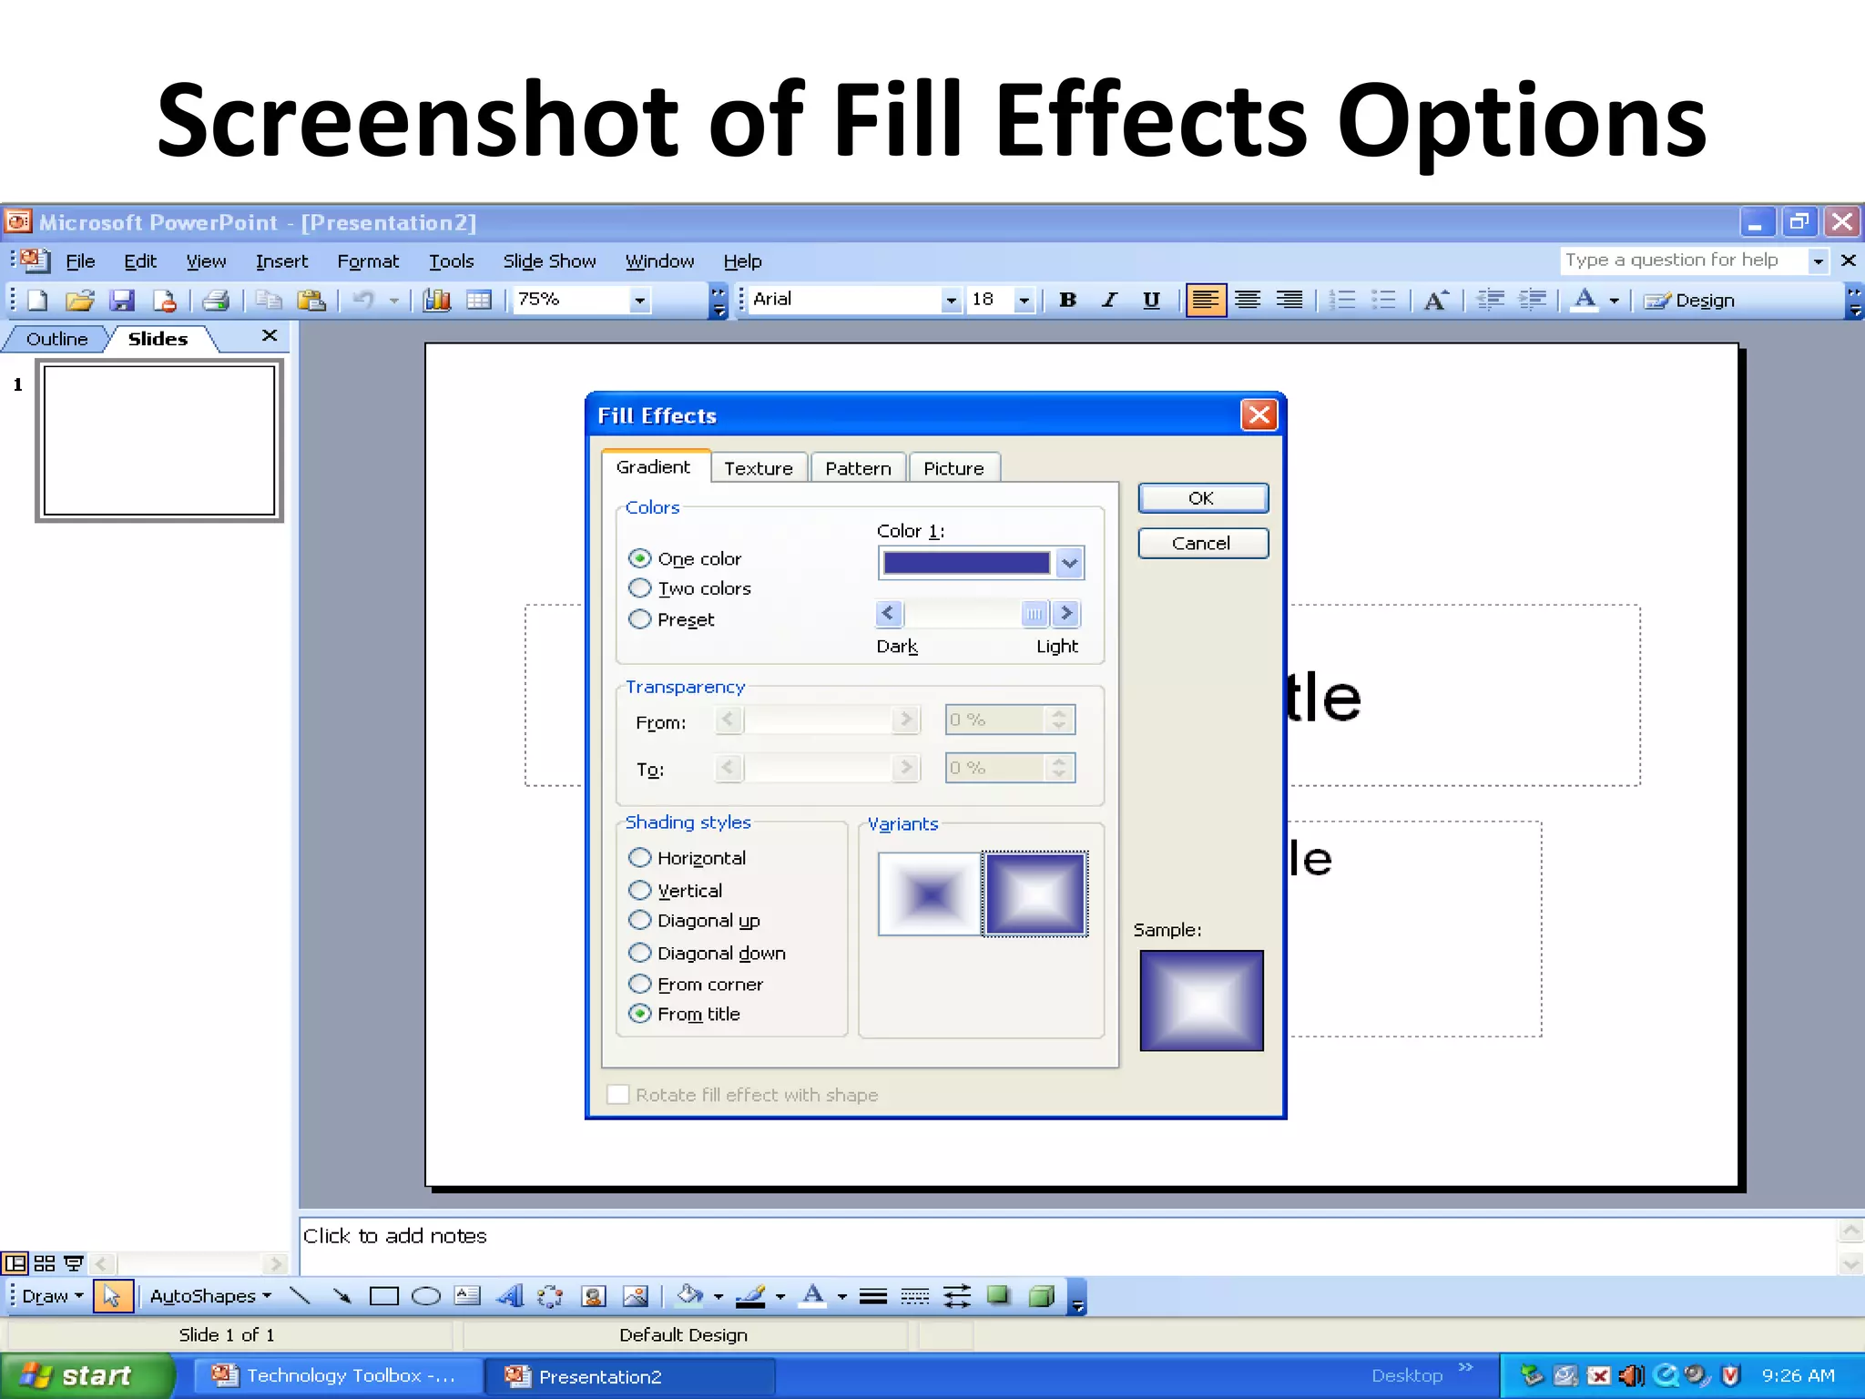Click the Undo arrow icon
The width and height of the screenshot is (1865, 1399).
coord(363,300)
